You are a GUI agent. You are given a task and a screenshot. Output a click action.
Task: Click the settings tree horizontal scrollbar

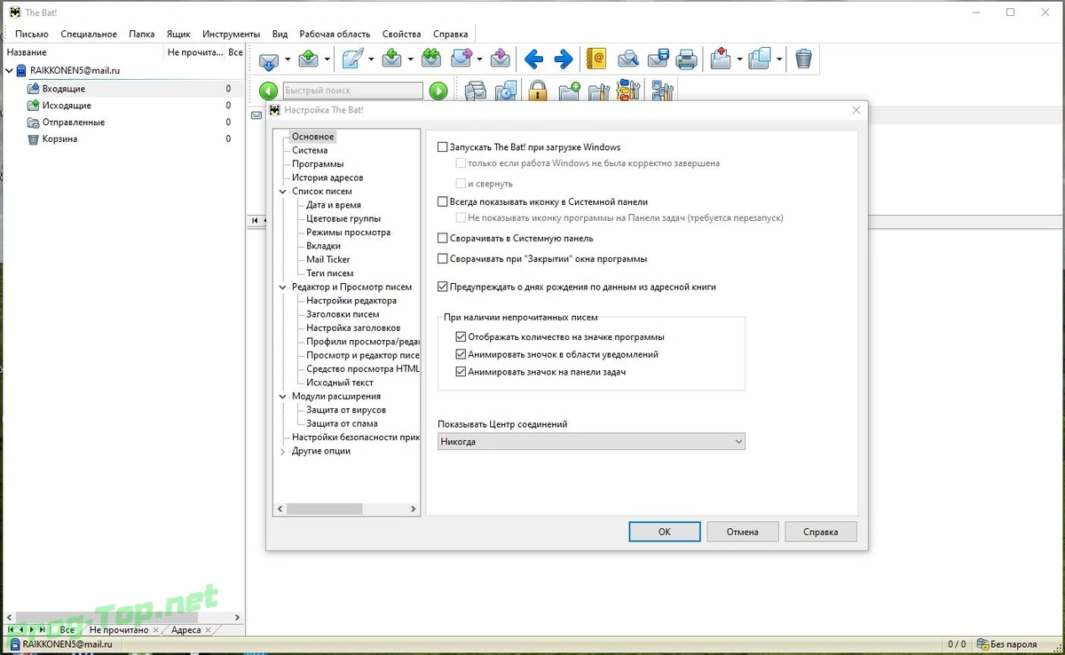coord(324,509)
